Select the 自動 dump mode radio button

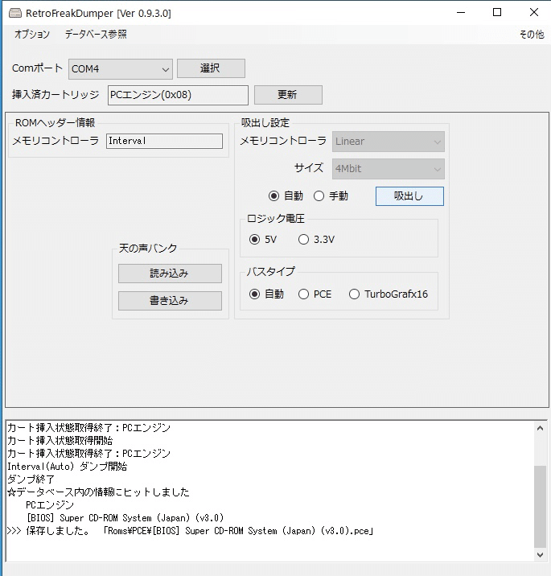[x=286, y=196]
